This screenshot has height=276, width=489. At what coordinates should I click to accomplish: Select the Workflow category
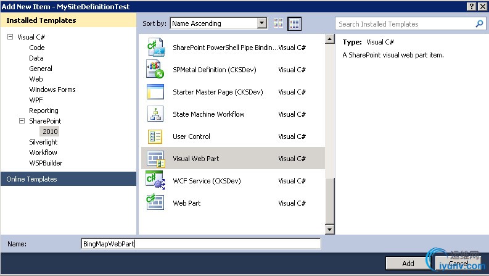(x=43, y=153)
